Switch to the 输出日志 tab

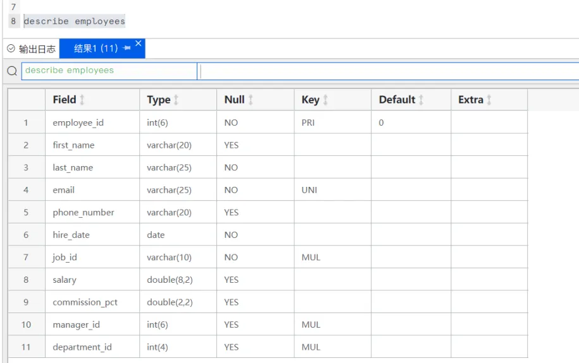pos(32,49)
